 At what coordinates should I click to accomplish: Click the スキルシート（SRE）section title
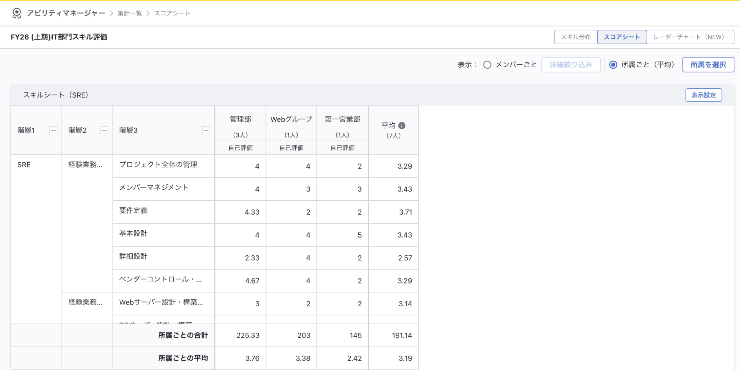coord(55,95)
